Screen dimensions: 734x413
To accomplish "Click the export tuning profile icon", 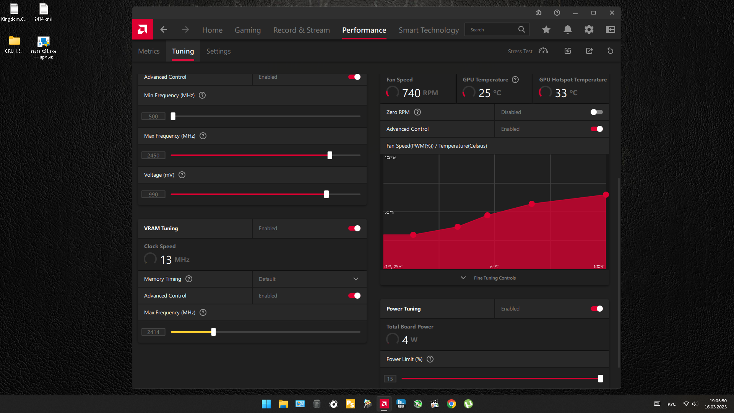I will pyautogui.click(x=589, y=51).
